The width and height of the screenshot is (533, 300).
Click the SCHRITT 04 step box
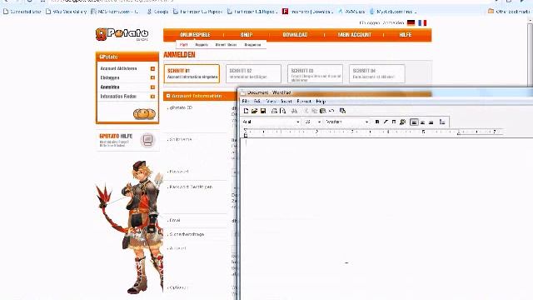pyautogui.click(x=377, y=73)
